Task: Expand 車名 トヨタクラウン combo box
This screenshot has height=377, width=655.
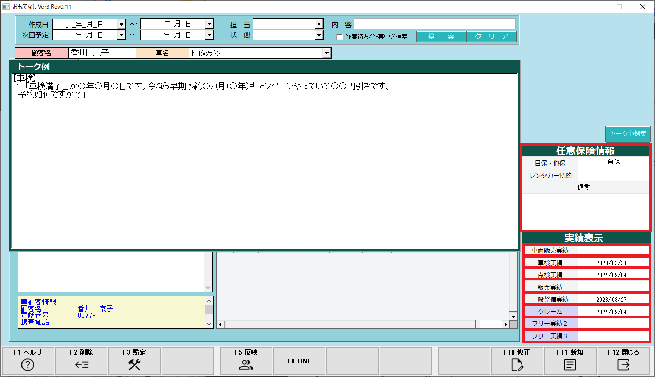Action: 326,53
